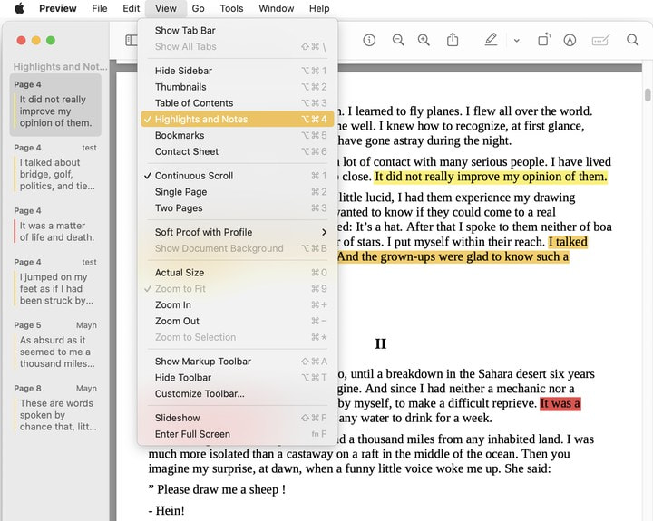Open the Apple menu
The width and height of the screenshot is (653, 521).
click(19, 8)
